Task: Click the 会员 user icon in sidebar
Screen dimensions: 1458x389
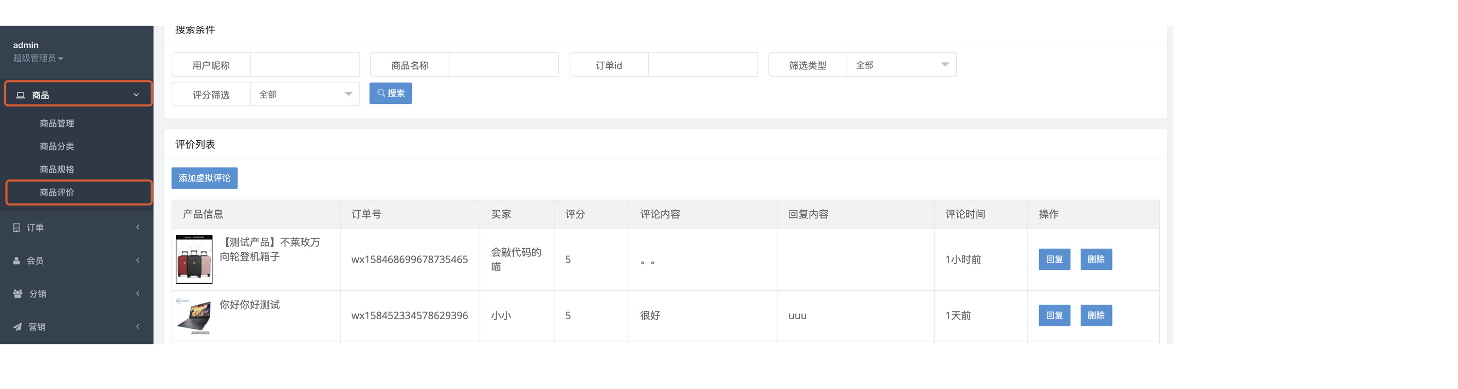Action: tap(16, 261)
